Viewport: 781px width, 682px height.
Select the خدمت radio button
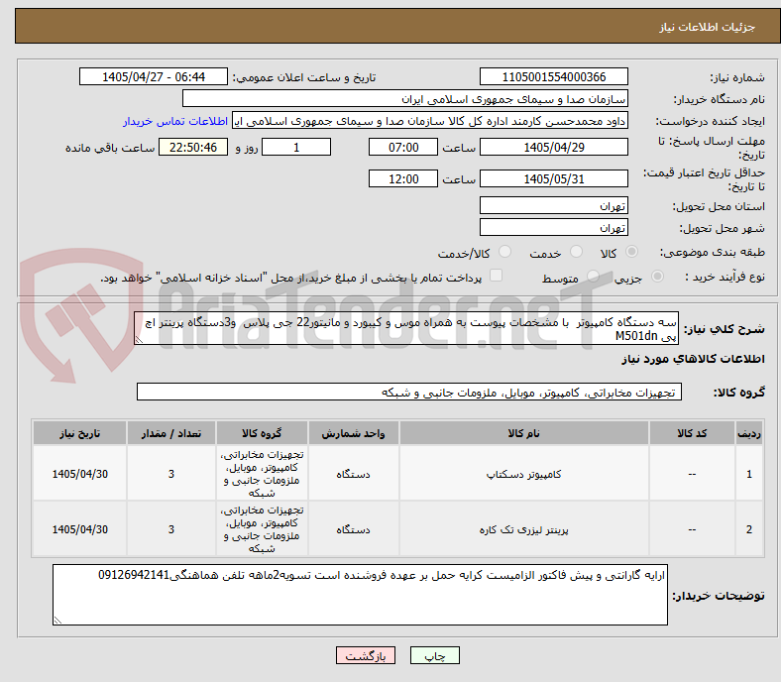click(576, 252)
